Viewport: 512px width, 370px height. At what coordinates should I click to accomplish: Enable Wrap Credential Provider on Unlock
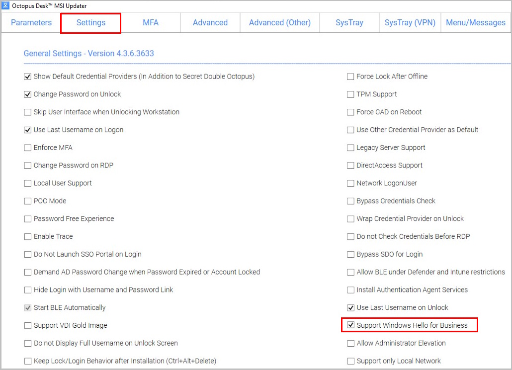(x=350, y=219)
